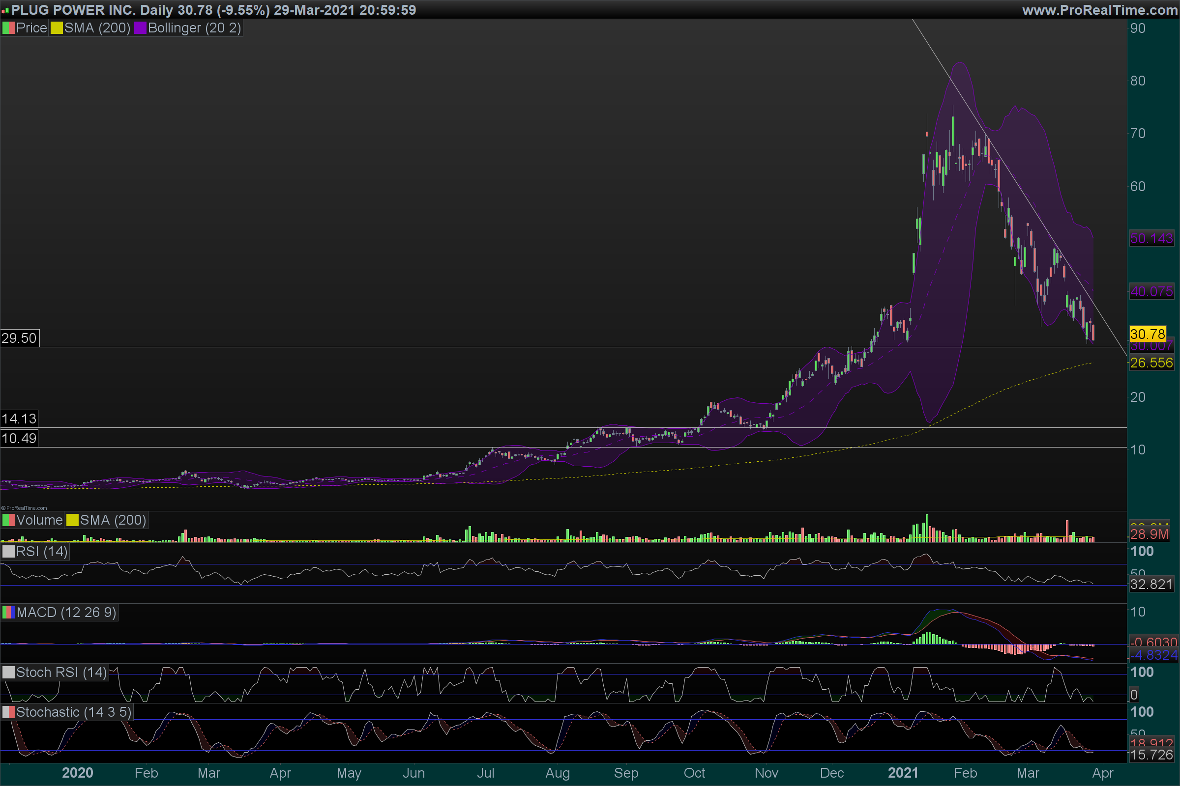The height and width of the screenshot is (786, 1180).
Task: Click the MACD (12 26 9) indicator icon
Action: (x=8, y=613)
